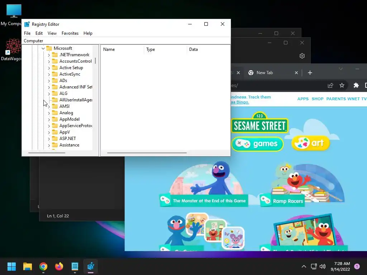Open the Favorites menu in Registry Editor
Screen dimensions: 367x275
(x=70, y=33)
